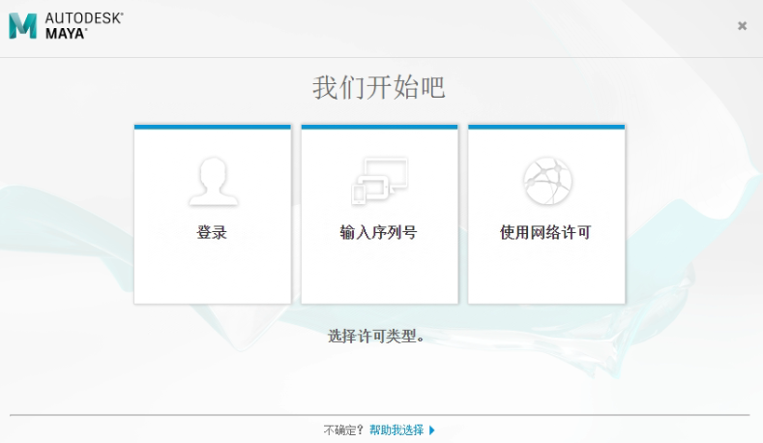Close the licensing dialog with the X
The height and width of the screenshot is (443, 763).
point(742,26)
